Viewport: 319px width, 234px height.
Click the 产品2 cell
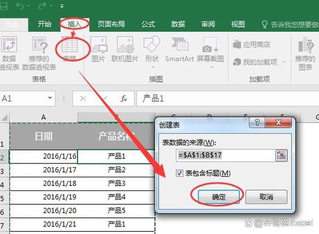pyautogui.click(x=116, y=170)
